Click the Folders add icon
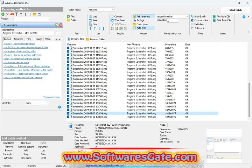252x168 pixels. pos(68,20)
